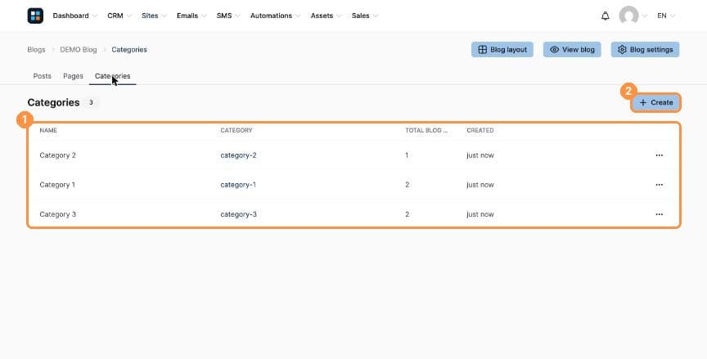This screenshot has height=359, width=707.
Task: Expand the Assets menu
Action: coord(326,16)
